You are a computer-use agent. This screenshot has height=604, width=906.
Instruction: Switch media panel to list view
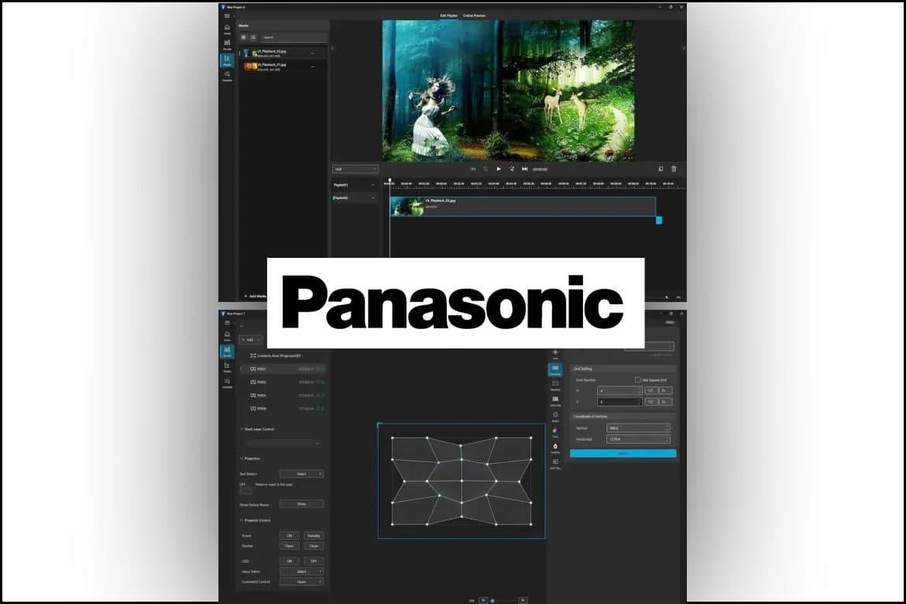(252, 37)
